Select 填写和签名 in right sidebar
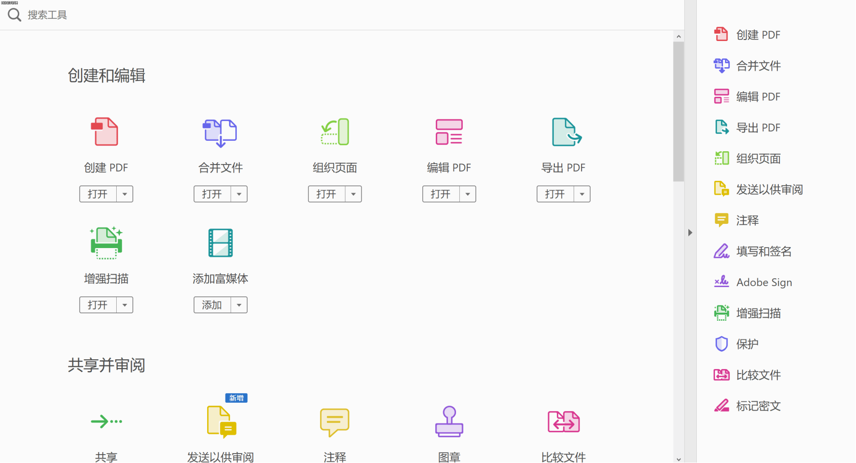 (763, 252)
